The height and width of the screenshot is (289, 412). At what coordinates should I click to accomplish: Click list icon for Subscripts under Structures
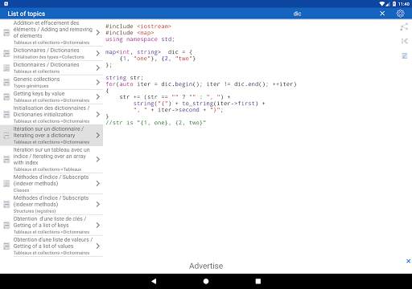(6, 205)
